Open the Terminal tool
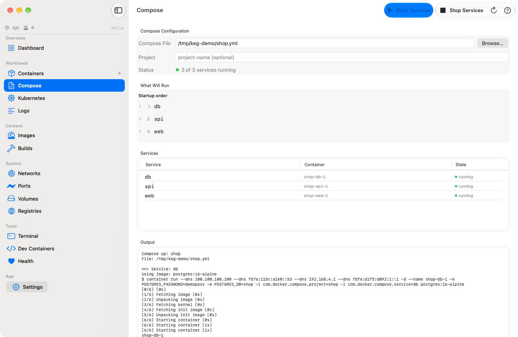 [64, 236]
